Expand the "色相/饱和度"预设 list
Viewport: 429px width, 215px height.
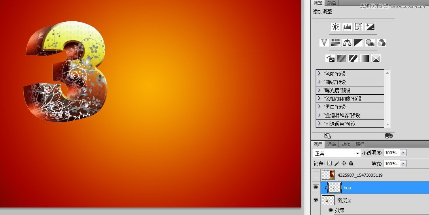(x=319, y=99)
